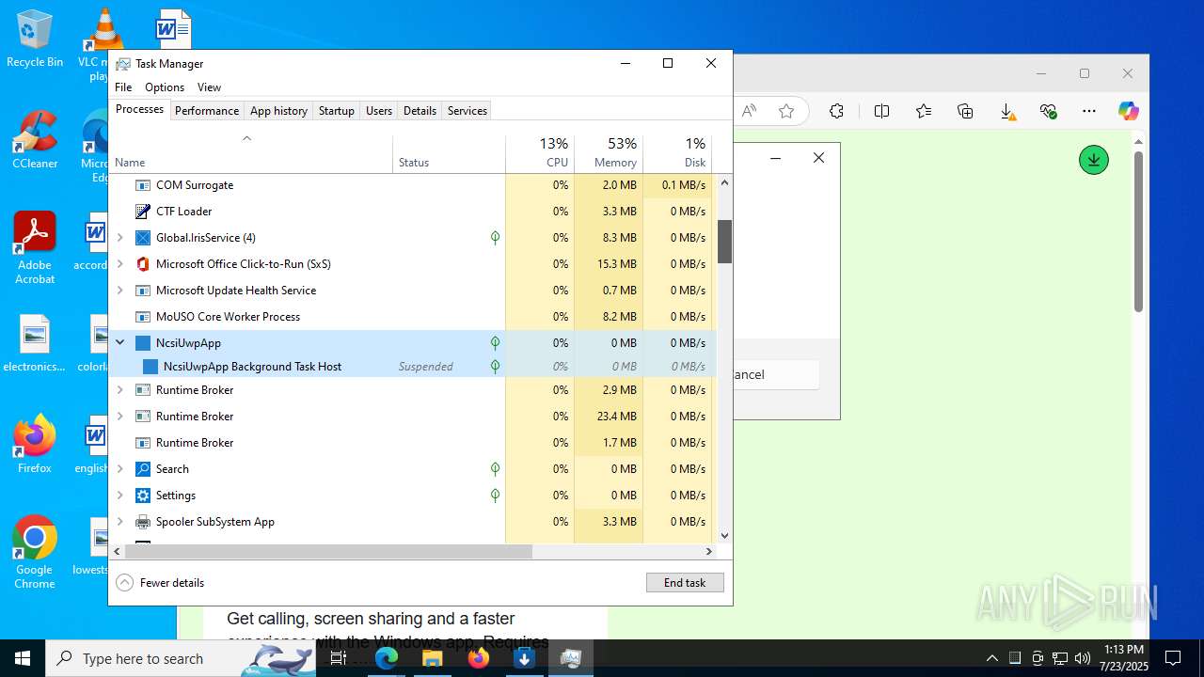Screen dimensions: 1204x677
Task: Show hidden icons in system tray
Action: [991, 658]
